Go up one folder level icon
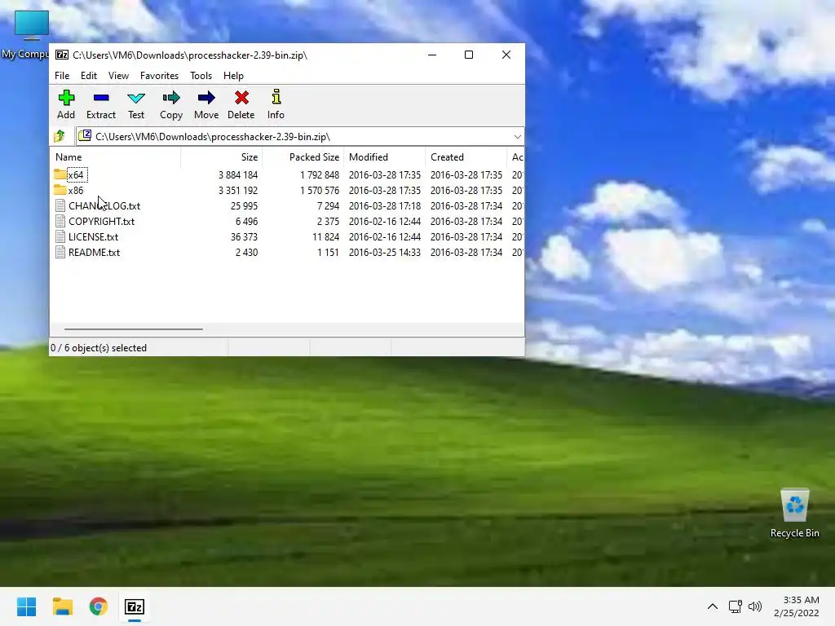 pos(60,136)
